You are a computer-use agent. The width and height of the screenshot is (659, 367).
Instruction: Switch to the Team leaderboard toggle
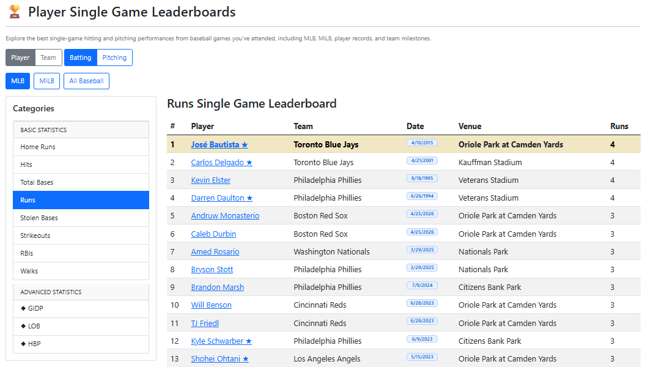[x=48, y=57]
